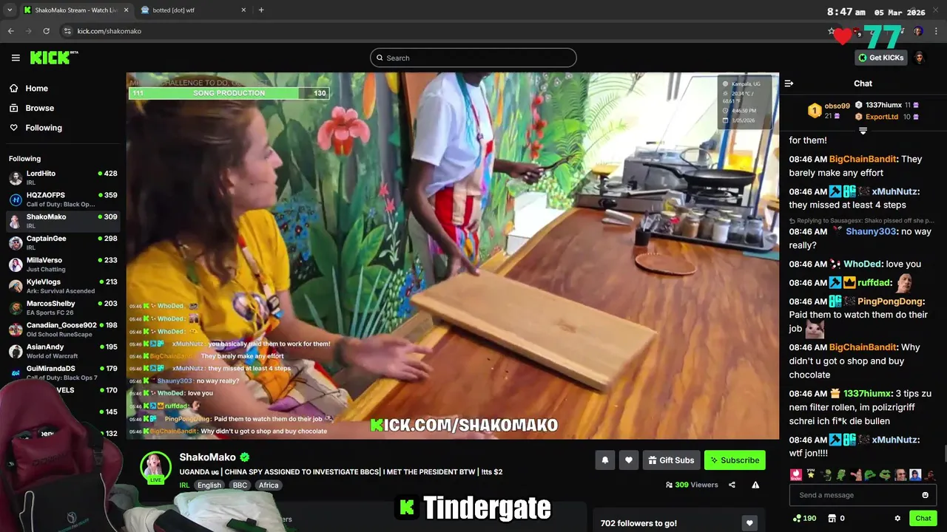Image resolution: width=947 pixels, height=532 pixels.
Task: Click the IRL category link
Action: coord(184,485)
